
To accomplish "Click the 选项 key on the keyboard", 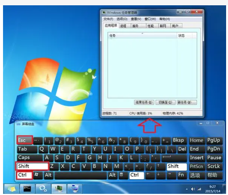I will pyautogui.click(x=197, y=175).
